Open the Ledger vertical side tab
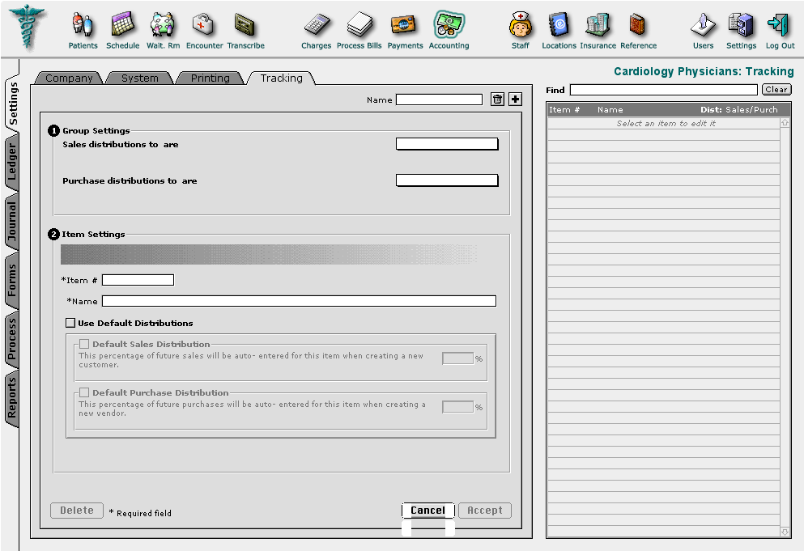This screenshot has width=804, height=551. (x=12, y=161)
